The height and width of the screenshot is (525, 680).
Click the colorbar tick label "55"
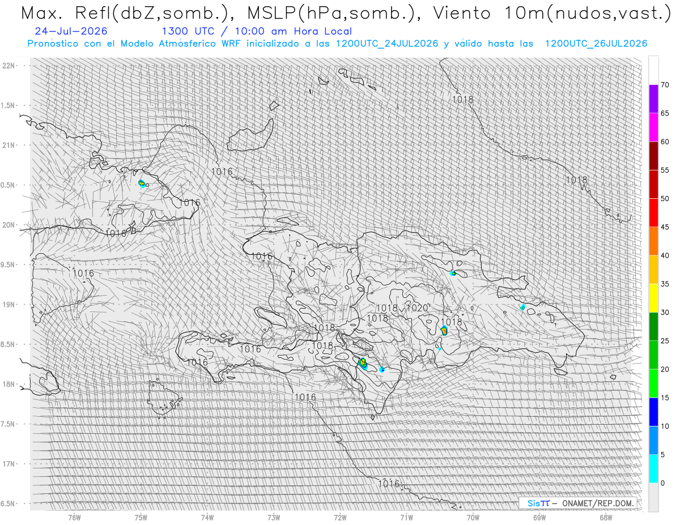pos(665,170)
